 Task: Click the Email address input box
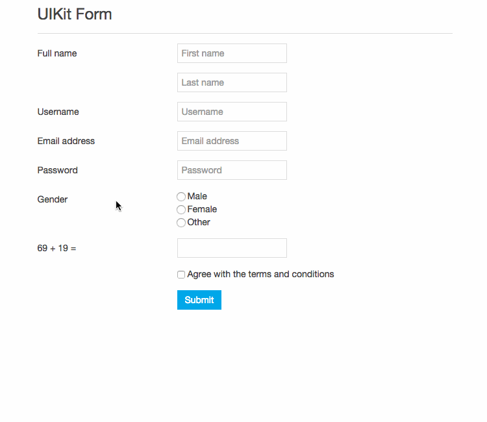click(x=232, y=141)
